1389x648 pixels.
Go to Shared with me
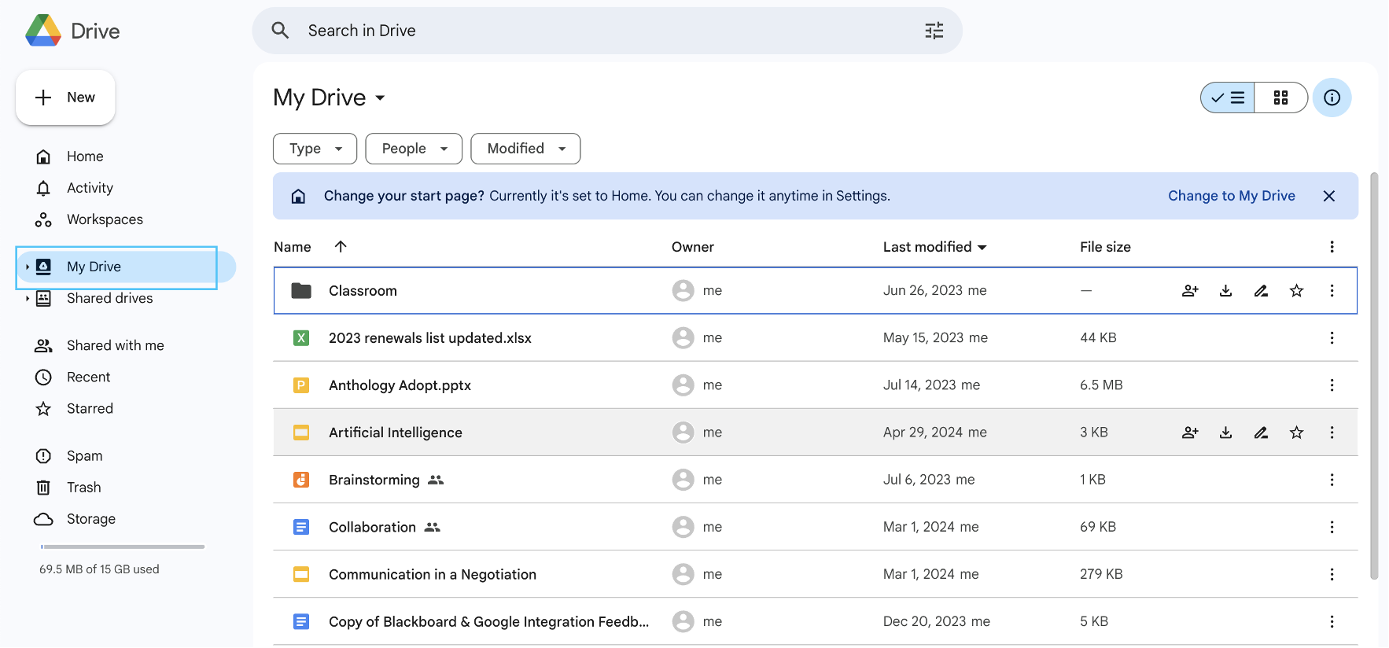(x=115, y=345)
